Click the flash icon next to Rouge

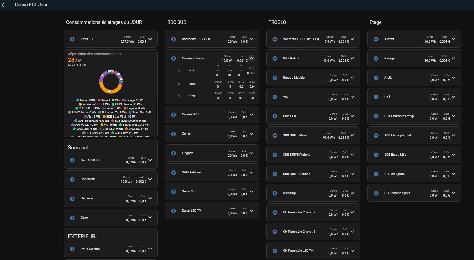point(179,95)
